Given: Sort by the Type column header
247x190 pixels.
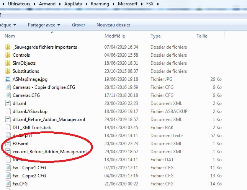Looking at the screenshot, I should click(155, 36).
